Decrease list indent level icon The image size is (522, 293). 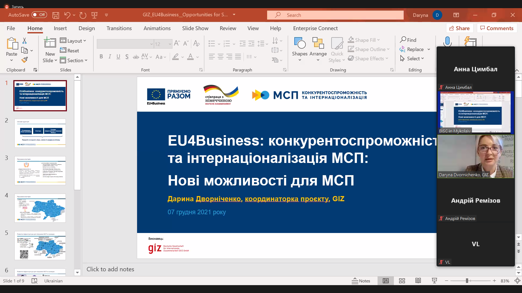point(243,43)
